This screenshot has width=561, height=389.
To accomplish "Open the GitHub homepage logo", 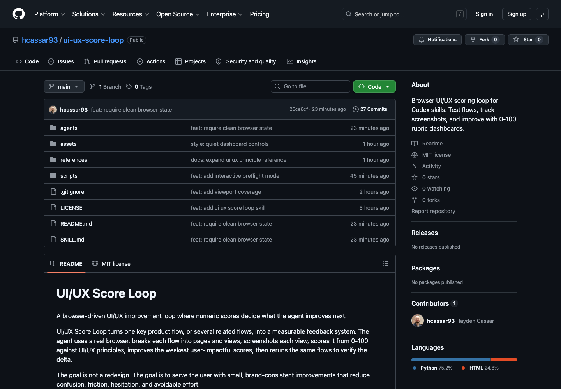I will click(19, 14).
